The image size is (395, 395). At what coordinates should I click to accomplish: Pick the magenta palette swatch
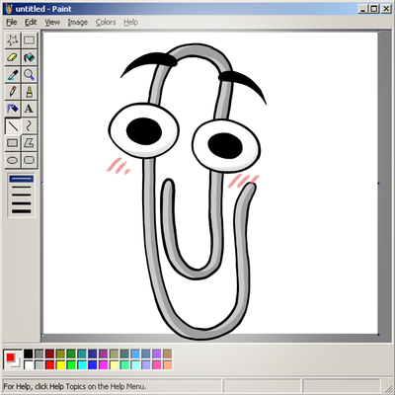104,364
